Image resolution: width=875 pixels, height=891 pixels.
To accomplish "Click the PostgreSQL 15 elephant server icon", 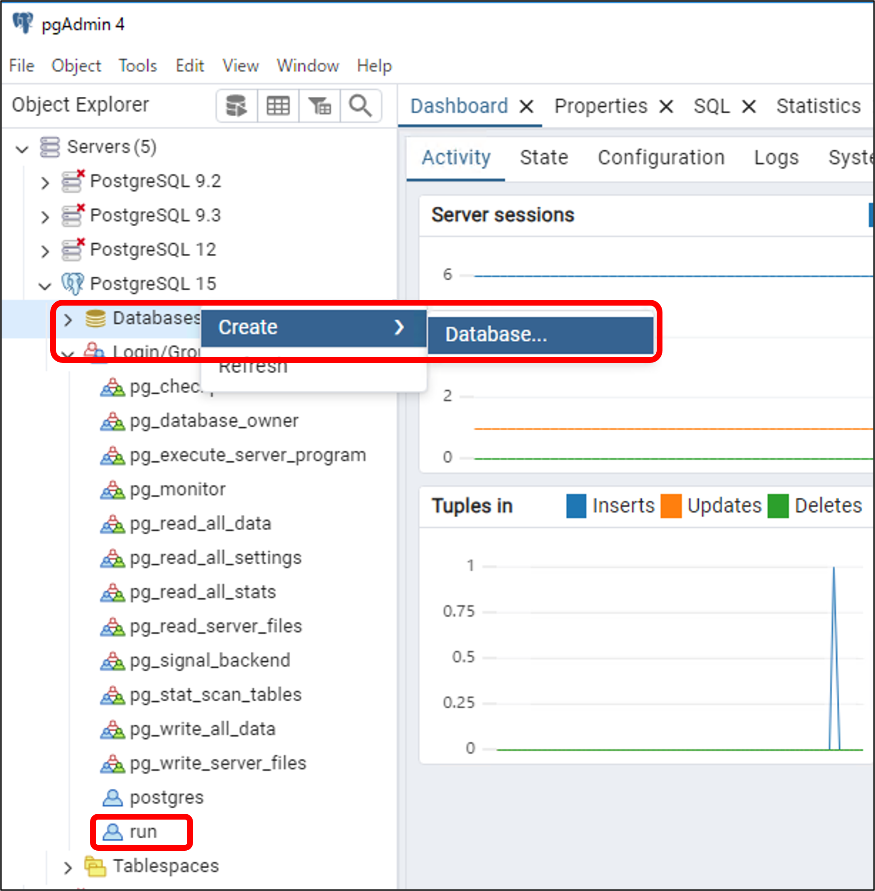I will 73,284.
